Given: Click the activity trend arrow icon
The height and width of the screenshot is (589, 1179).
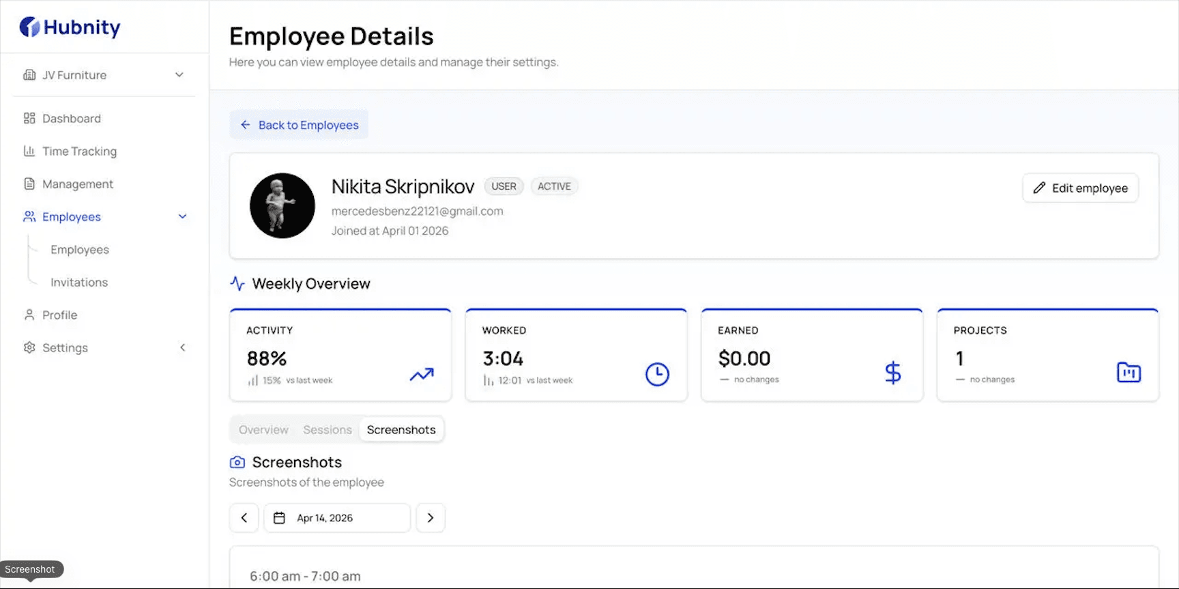Looking at the screenshot, I should click(x=422, y=374).
